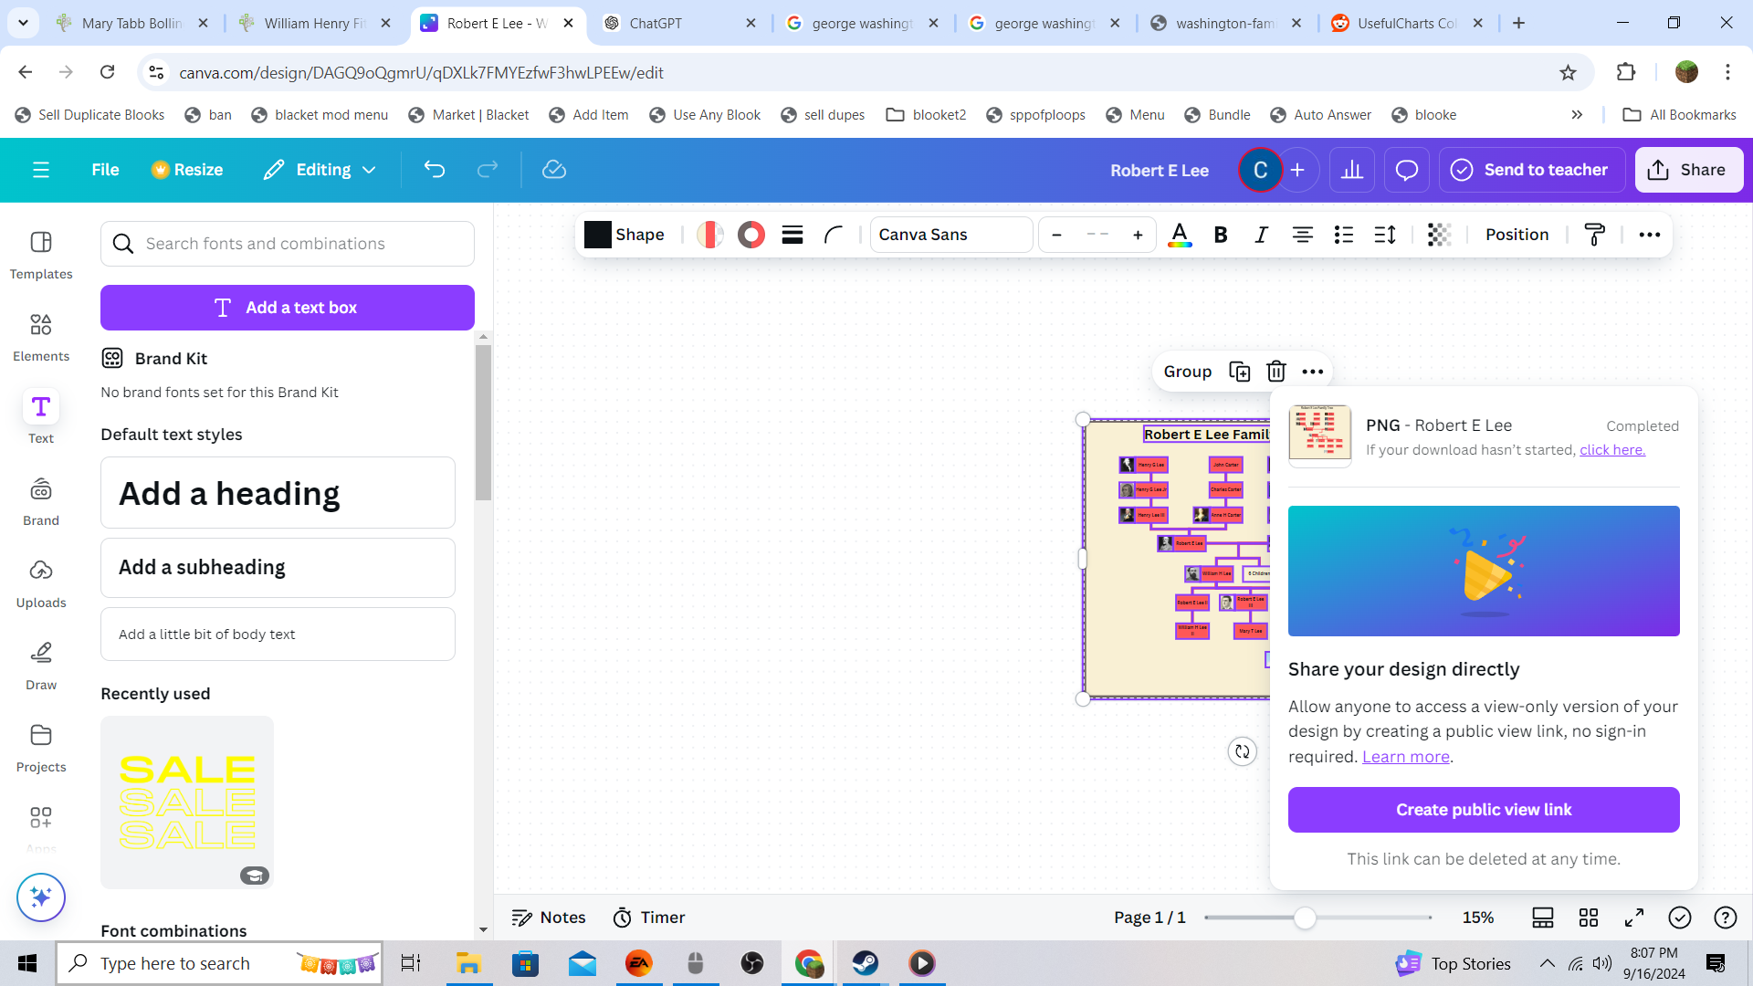The height and width of the screenshot is (986, 1753).
Task: Select the SALE font combination thumbnail
Action: coord(187,802)
